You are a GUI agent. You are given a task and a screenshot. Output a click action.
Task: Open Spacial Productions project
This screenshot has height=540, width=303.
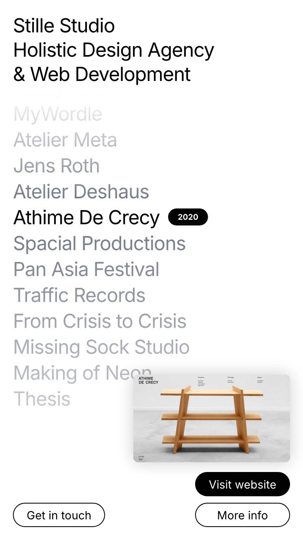tap(99, 244)
